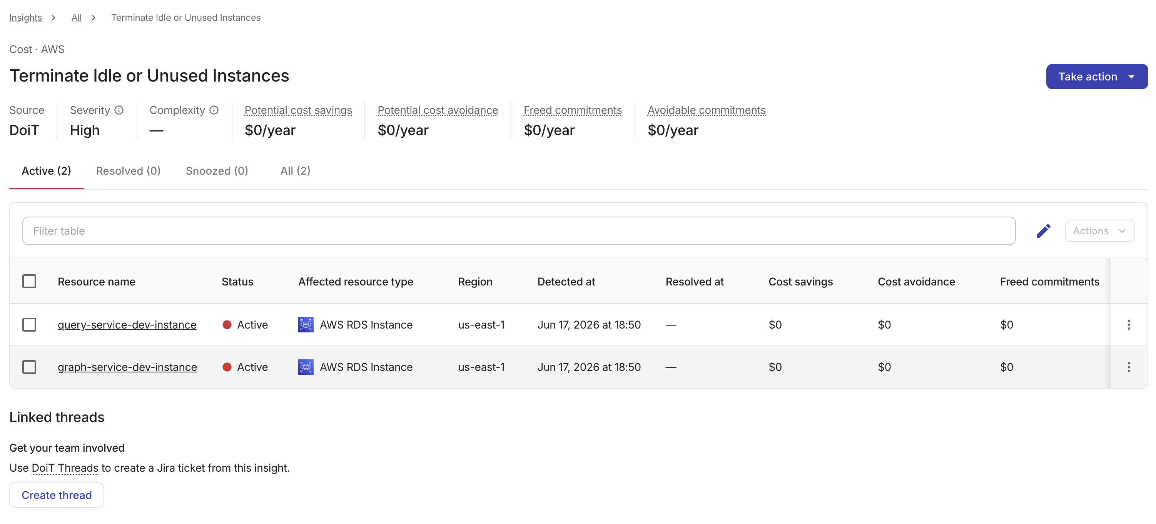Screen dimensions: 1156x524
Task: Open the Take action dropdown
Action: 1096,77
